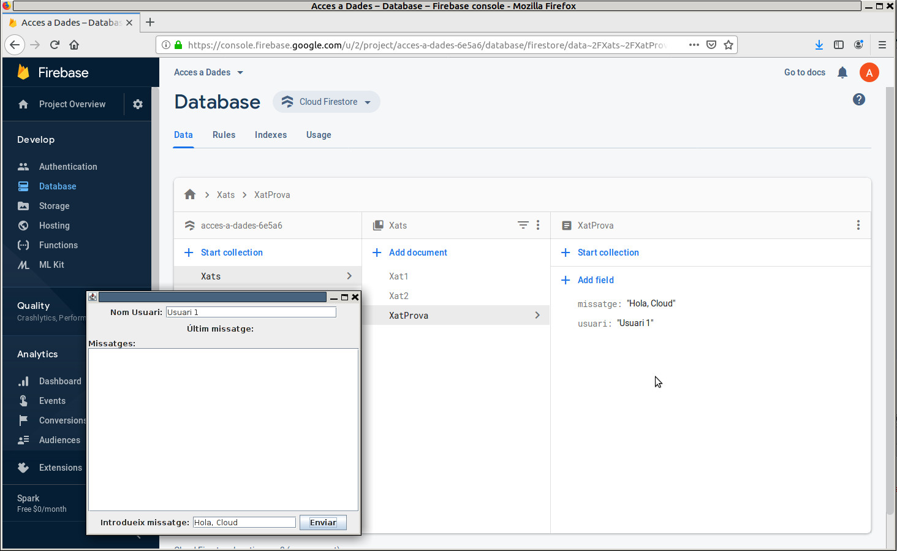Open the help question mark icon
897x551 pixels.
[859, 99]
